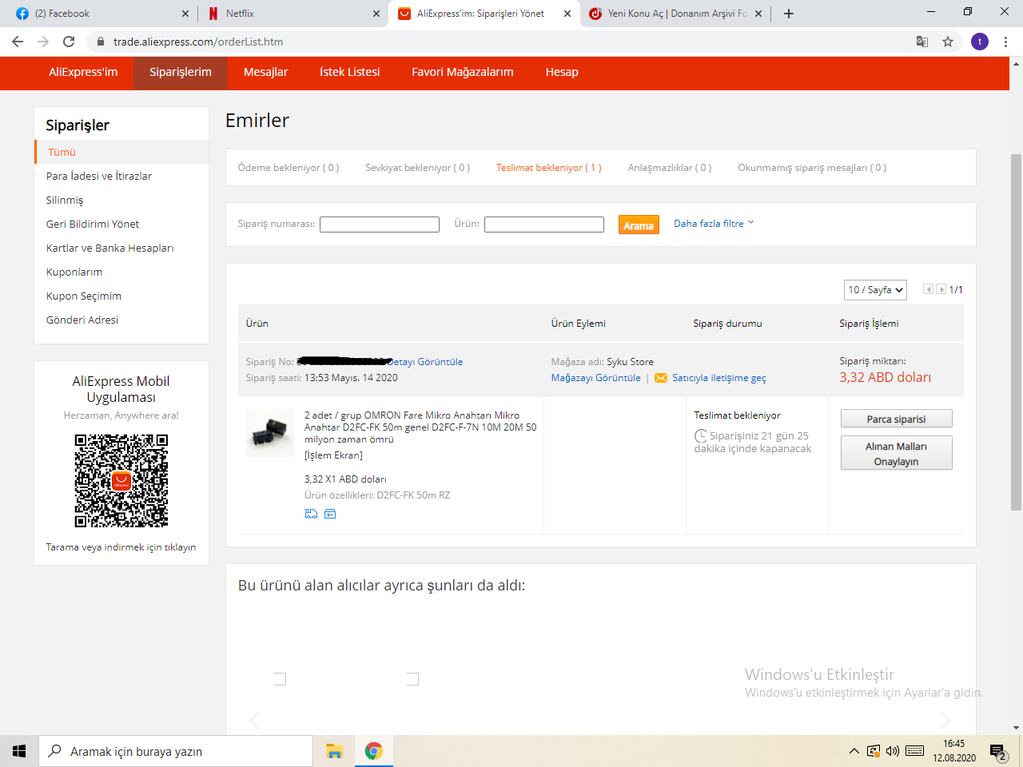Screen dimensions: 1023x767
Task: Close the Yeni Konu Aç tab
Action: point(758,14)
